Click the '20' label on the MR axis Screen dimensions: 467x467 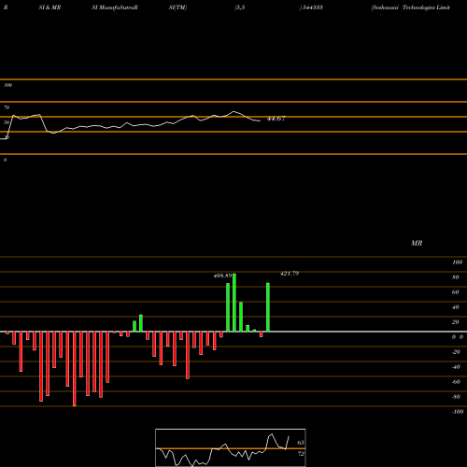pyautogui.click(x=456, y=322)
